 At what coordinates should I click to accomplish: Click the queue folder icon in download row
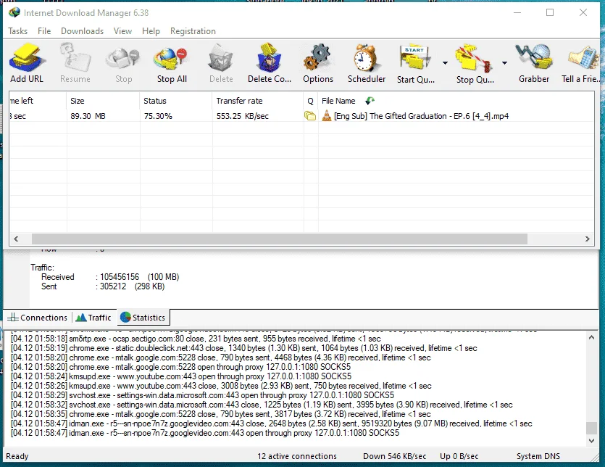click(x=310, y=116)
